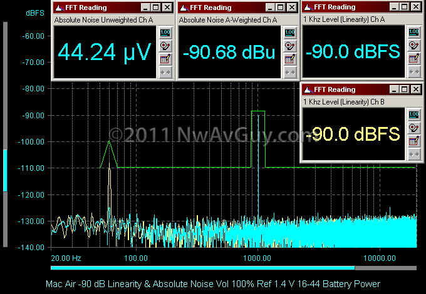Click the -70.00 axis value
The width and height of the screenshot is (426, 294).
[x=33, y=63]
